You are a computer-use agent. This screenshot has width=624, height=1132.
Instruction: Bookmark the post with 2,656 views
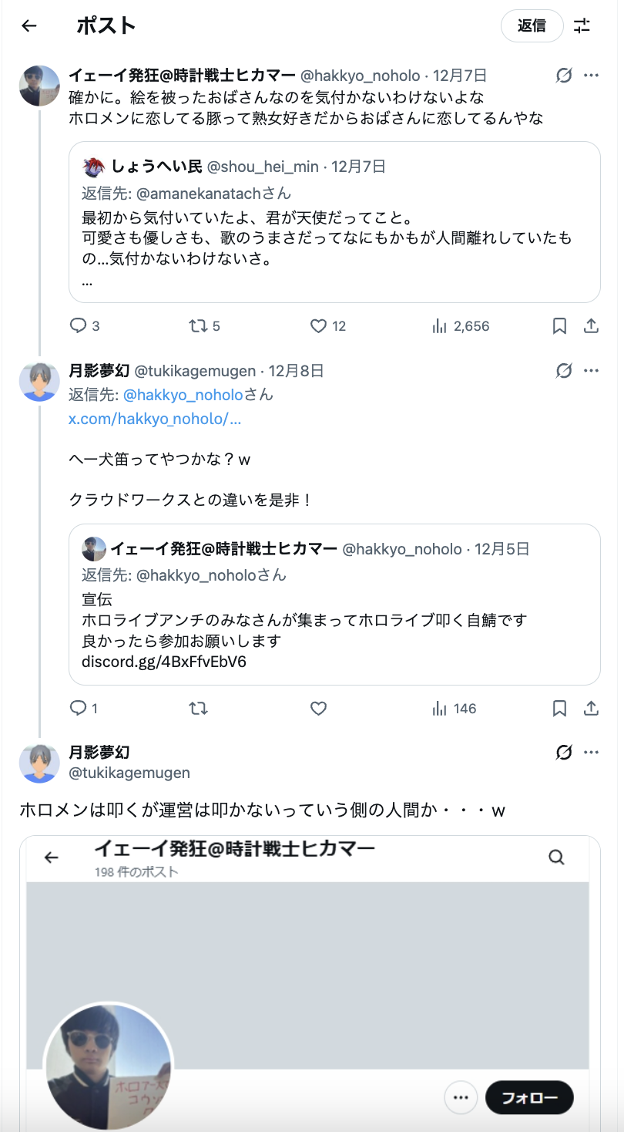tap(560, 326)
